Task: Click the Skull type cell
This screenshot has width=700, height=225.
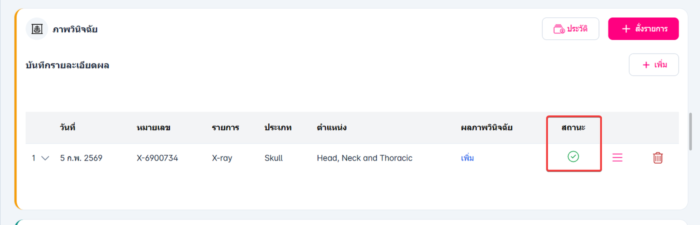Action: (x=273, y=158)
